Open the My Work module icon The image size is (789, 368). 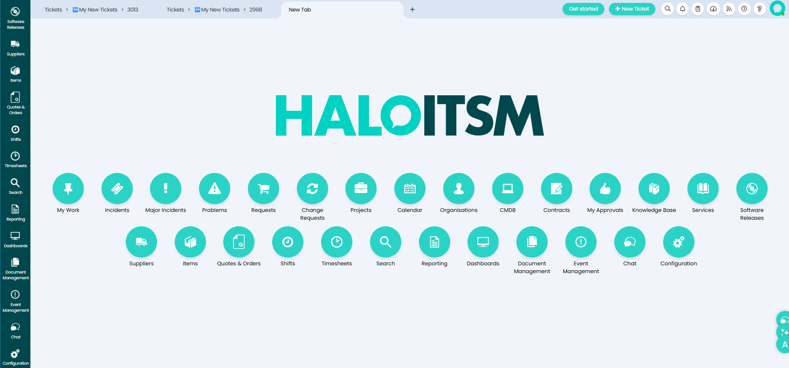68,189
